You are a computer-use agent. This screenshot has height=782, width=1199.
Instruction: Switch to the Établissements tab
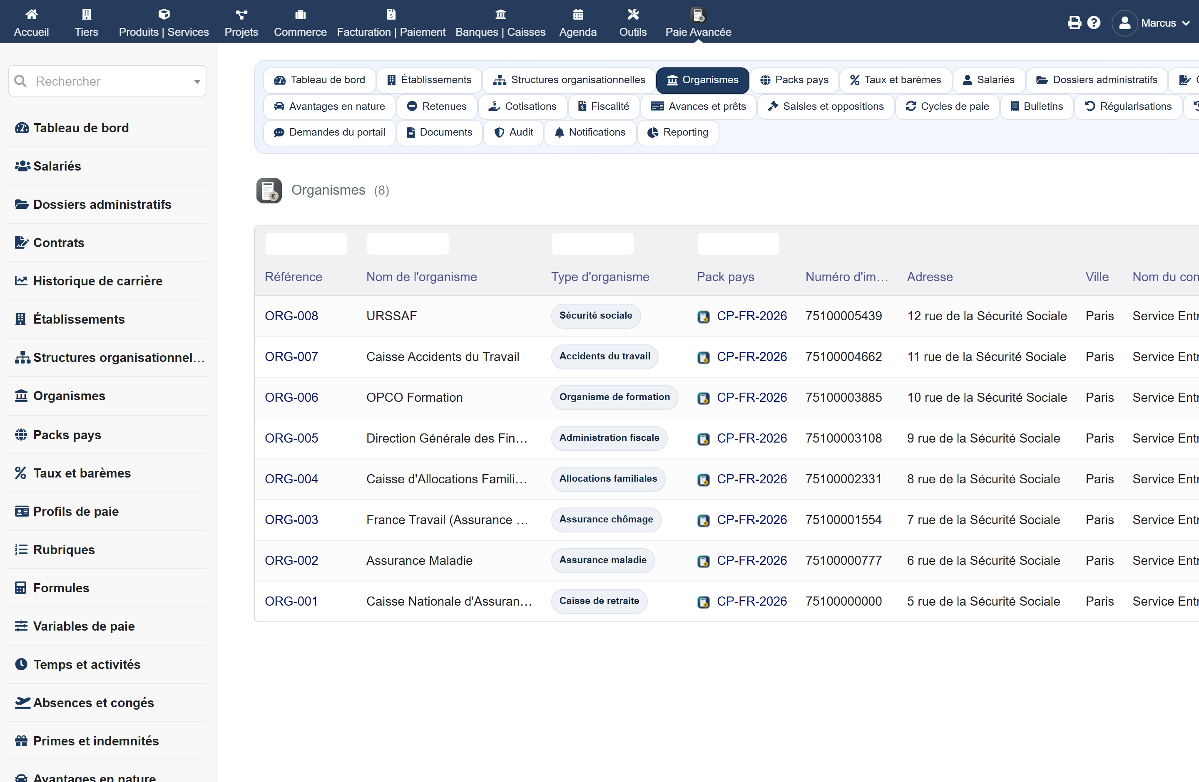coord(429,80)
